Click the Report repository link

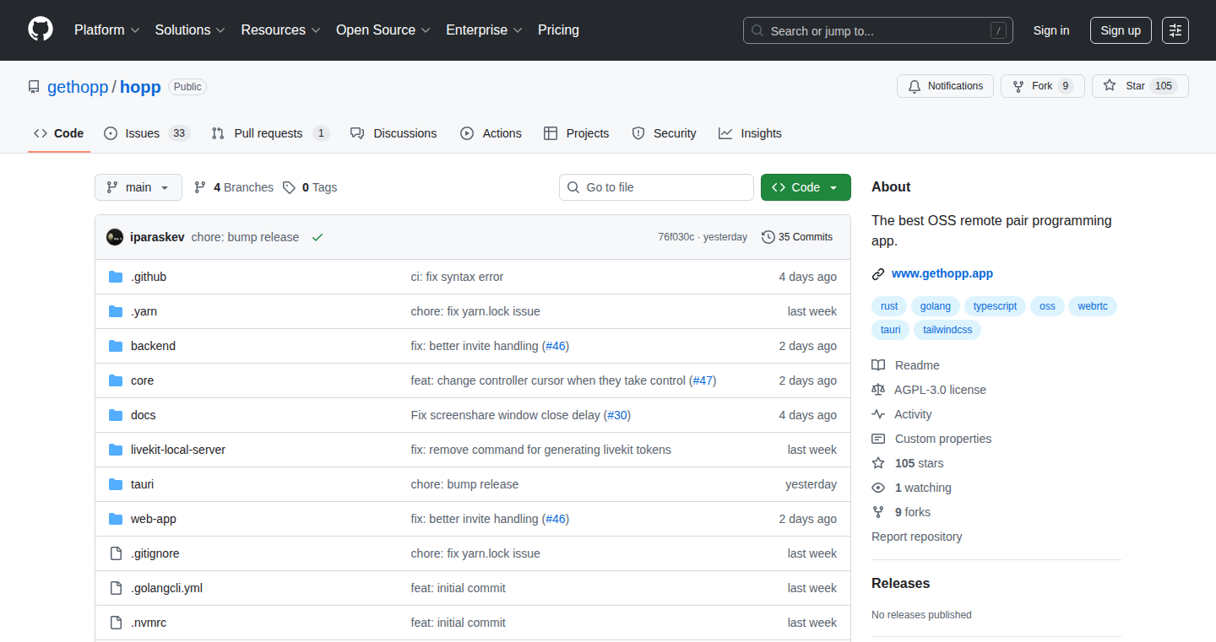pos(917,537)
